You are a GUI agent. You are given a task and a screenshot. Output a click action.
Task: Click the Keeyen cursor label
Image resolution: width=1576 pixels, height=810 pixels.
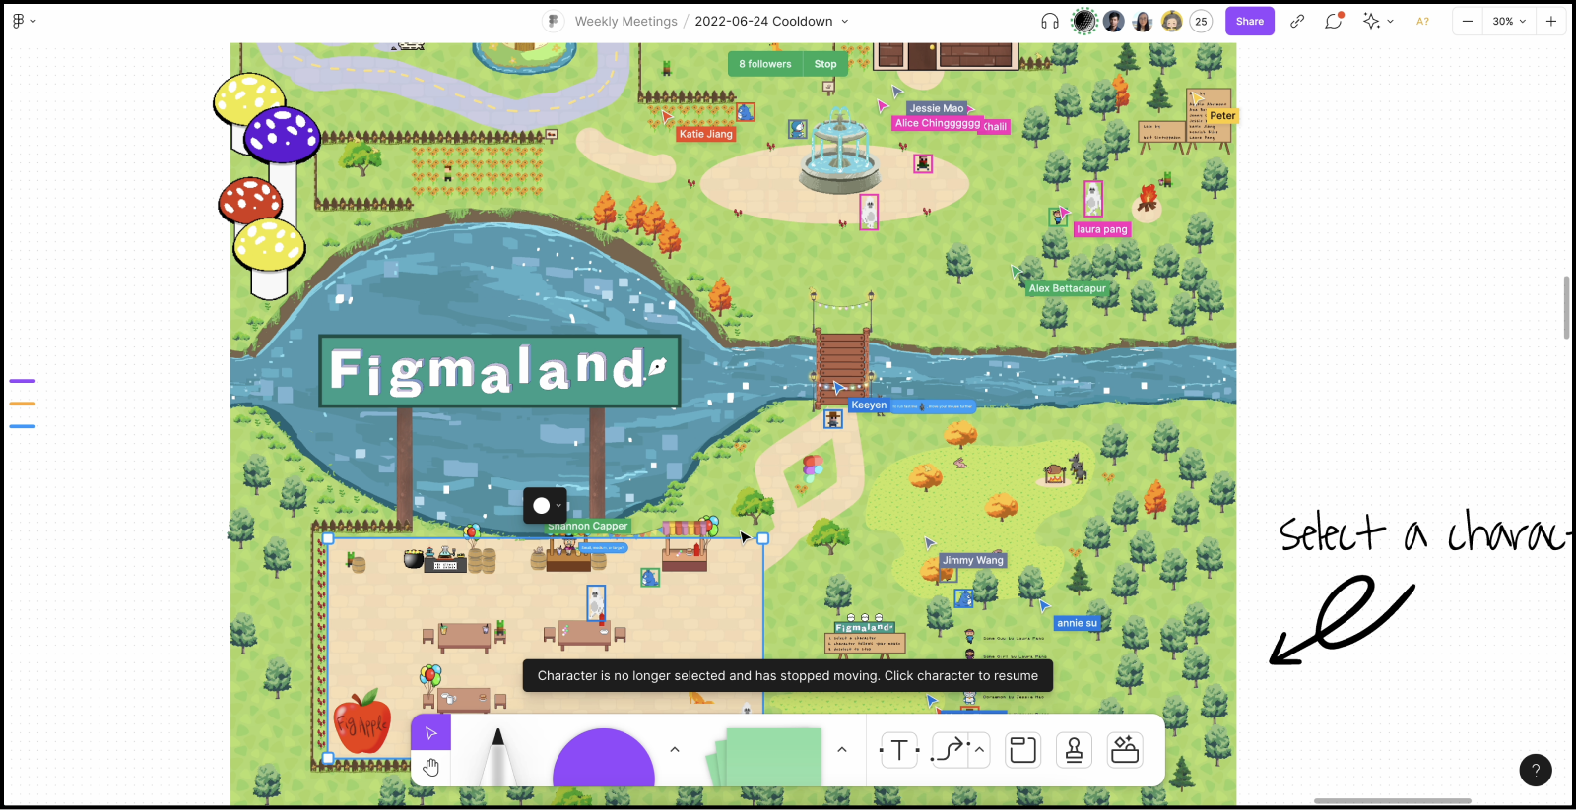869,405
